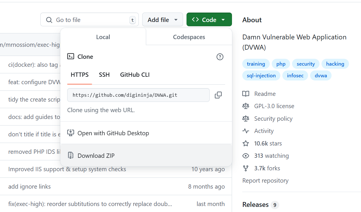
Task: Open the Security policy link
Action: pos(273,119)
